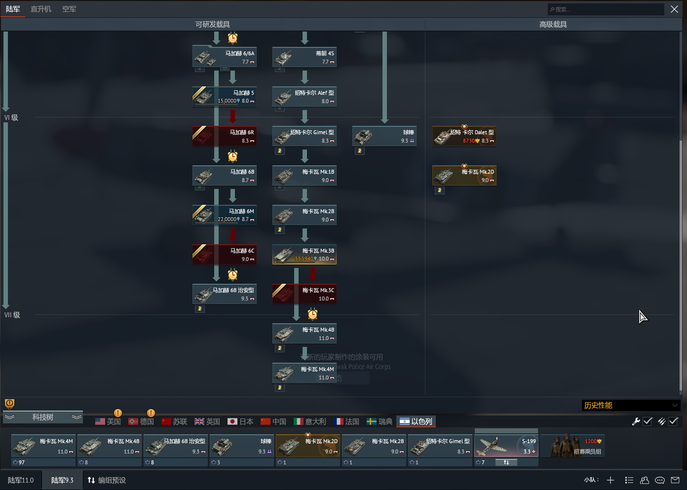
Task: Click the swap arrows under S-199 slot
Action: pos(506,462)
